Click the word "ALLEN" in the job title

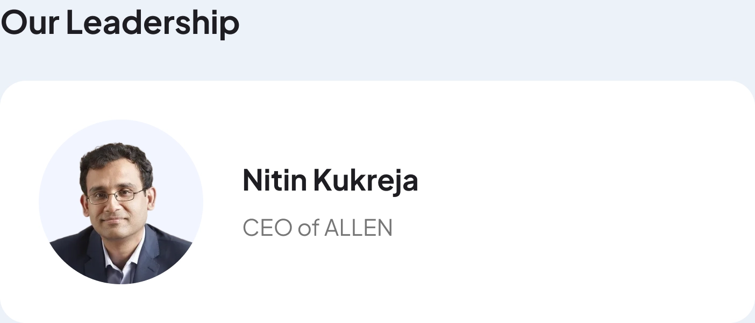(x=359, y=228)
